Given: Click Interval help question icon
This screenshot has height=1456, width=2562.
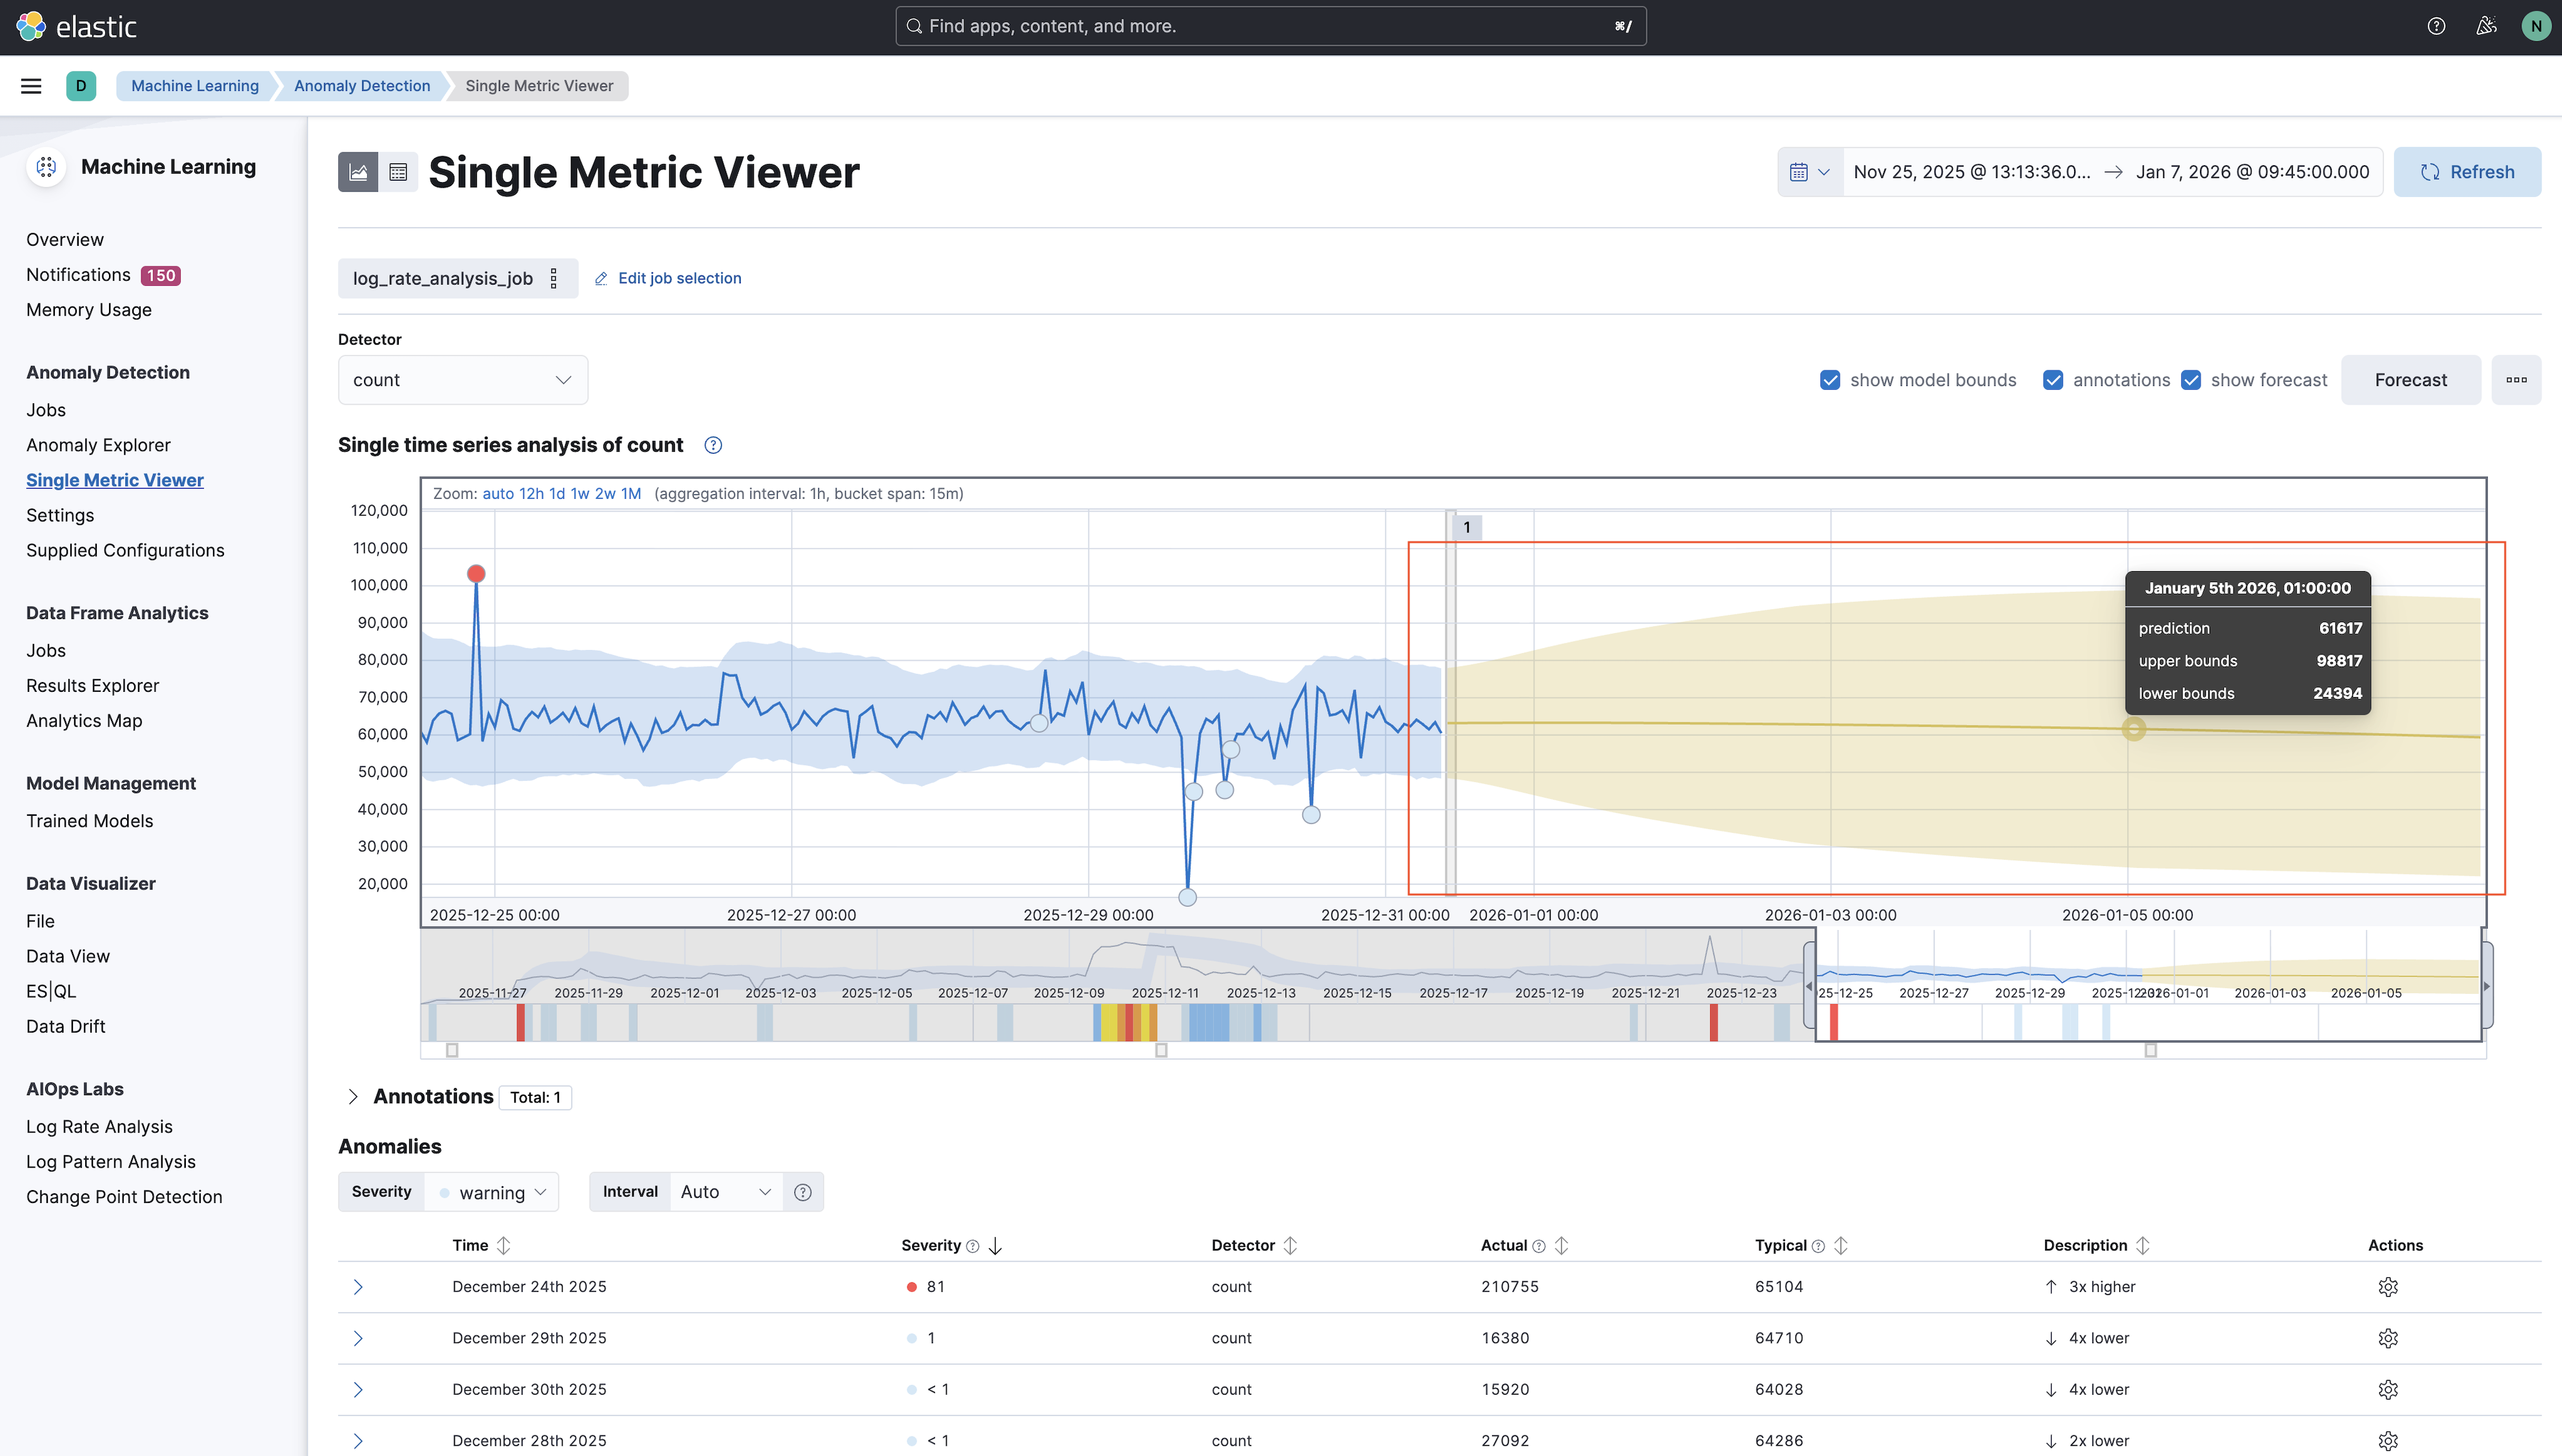Looking at the screenshot, I should click(803, 1192).
